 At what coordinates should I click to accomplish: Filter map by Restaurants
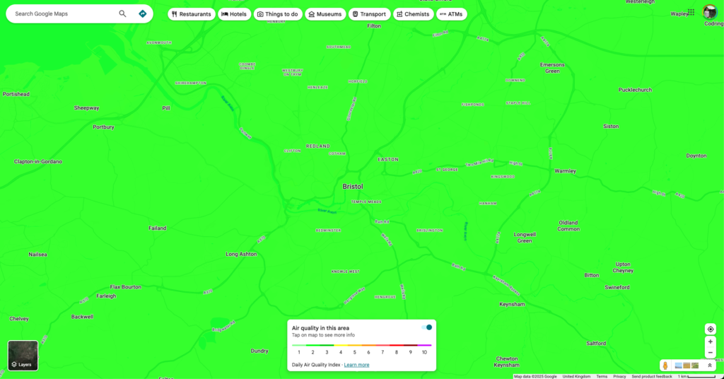click(x=192, y=14)
